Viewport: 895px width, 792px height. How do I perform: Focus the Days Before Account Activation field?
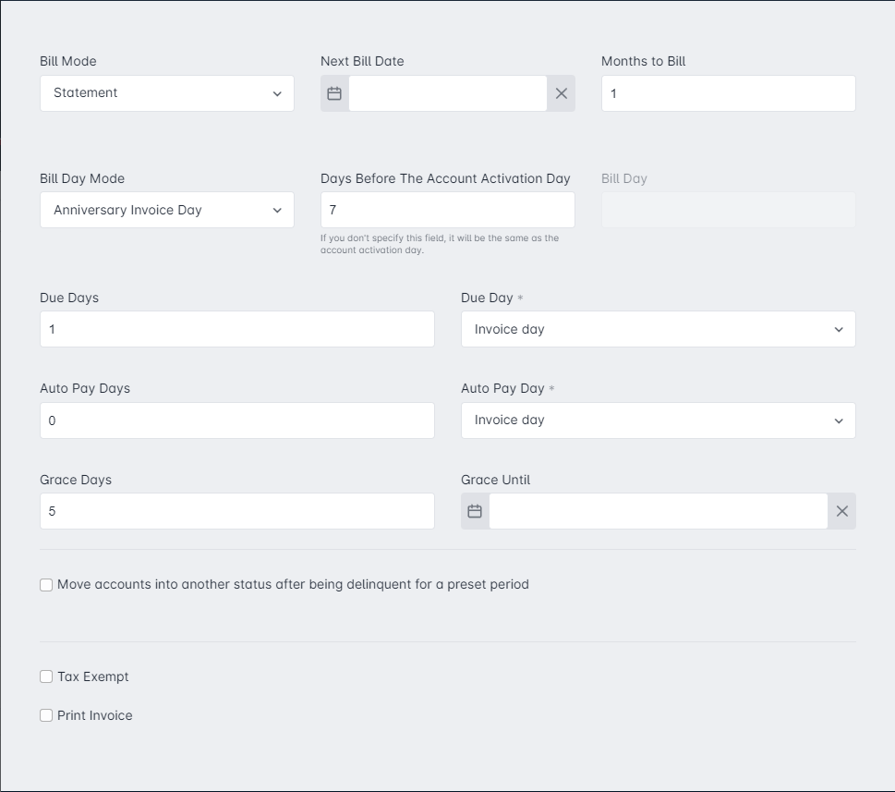point(447,210)
